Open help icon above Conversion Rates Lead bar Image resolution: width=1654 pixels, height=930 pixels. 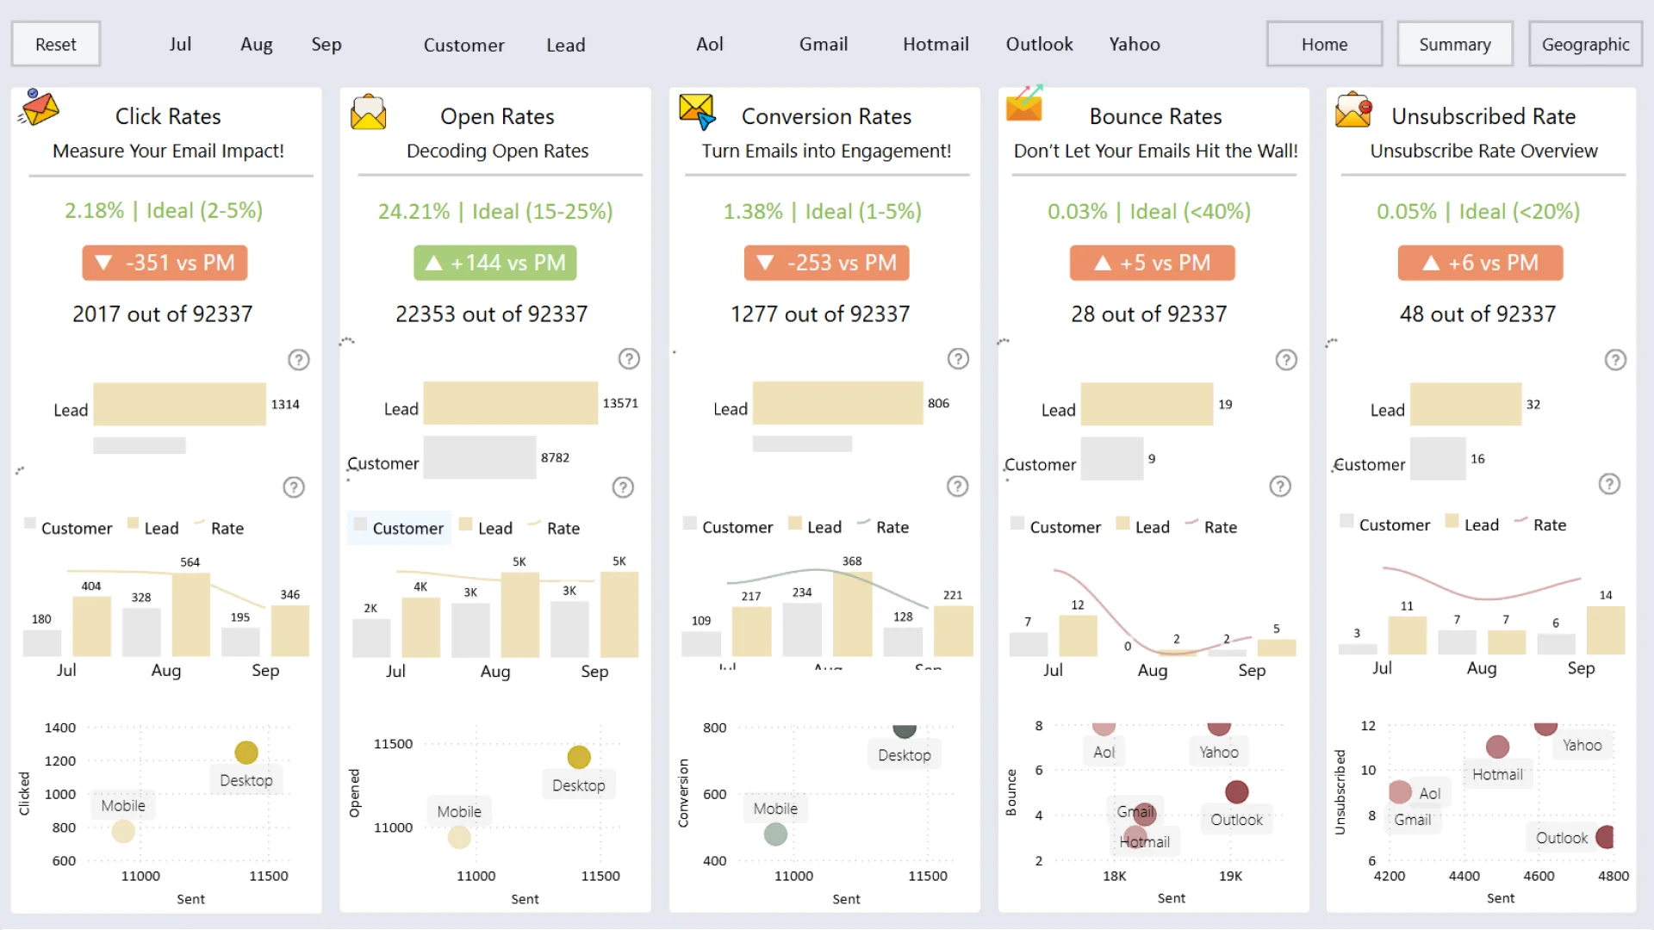pyautogui.click(x=959, y=359)
